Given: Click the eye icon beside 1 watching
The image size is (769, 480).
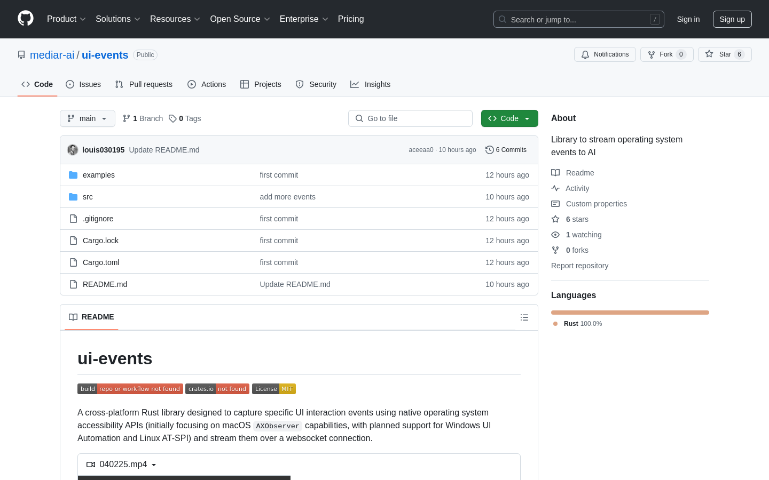Looking at the screenshot, I should [x=555, y=235].
